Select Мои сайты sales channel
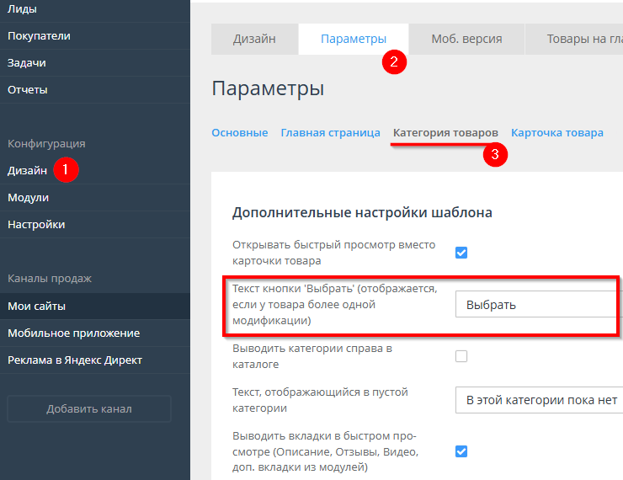This screenshot has width=623, height=480. pyautogui.click(x=36, y=306)
